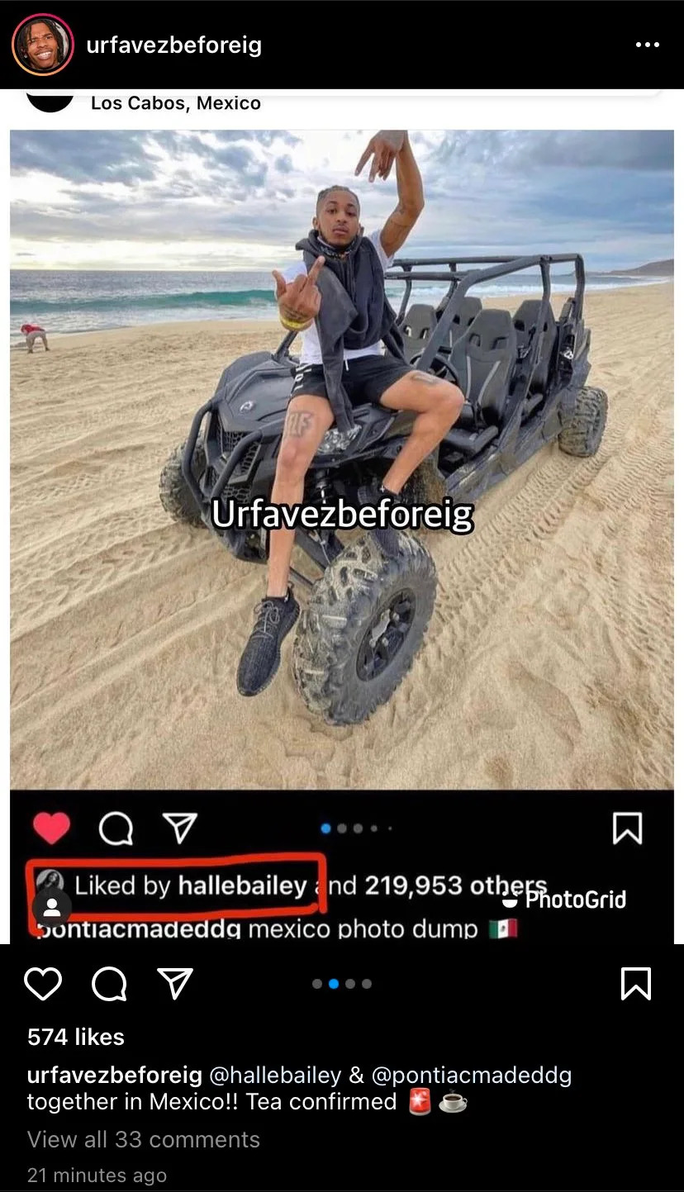This screenshot has height=1192, width=684.
Task: Tap the comment bubble inside the embedded screenshot
Action: coord(116,828)
